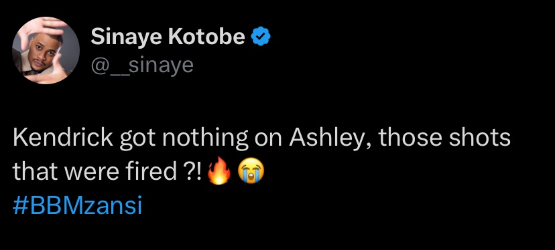Click the face inside the avatar circle
This screenshot has height=250, width=555.
point(43,52)
